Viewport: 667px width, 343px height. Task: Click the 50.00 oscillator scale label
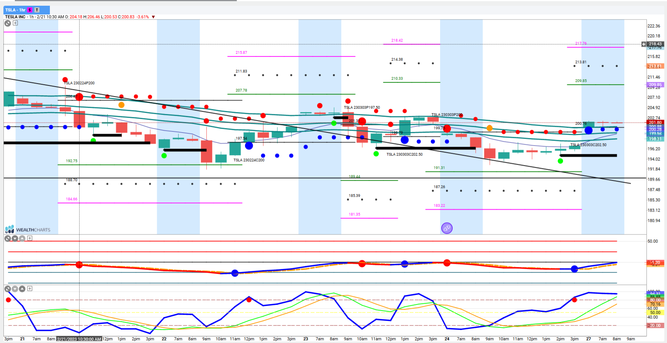click(x=653, y=241)
